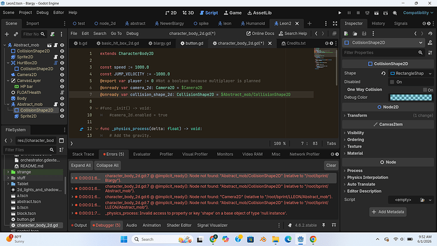Toggle distraction-free mode expand icon
Viewport: 437px width, 246px height.
[335, 23]
